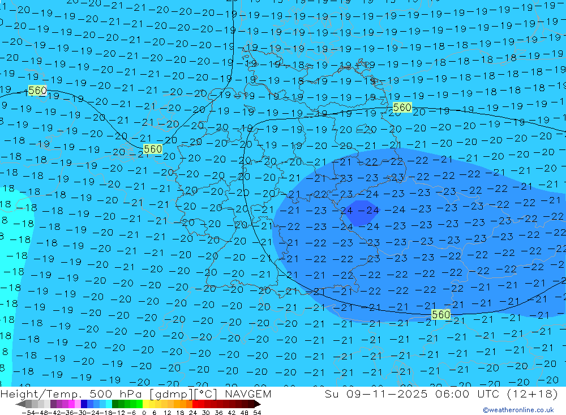Click the legend value label '-54'
Screen dimensions: 566x415
coord(29,413)
